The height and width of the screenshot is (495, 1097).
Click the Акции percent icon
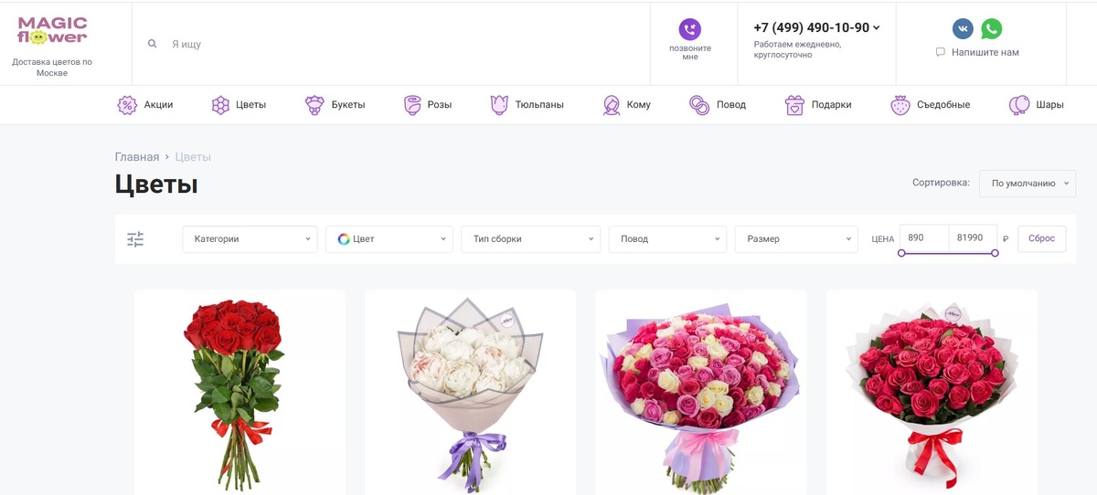(x=127, y=105)
